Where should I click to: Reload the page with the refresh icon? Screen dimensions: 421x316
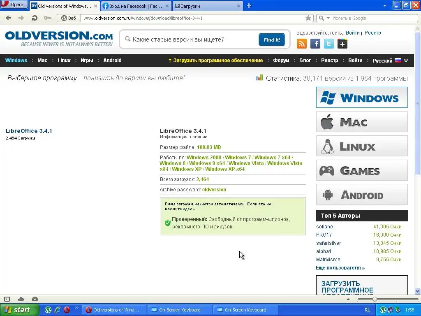(35, 18)
